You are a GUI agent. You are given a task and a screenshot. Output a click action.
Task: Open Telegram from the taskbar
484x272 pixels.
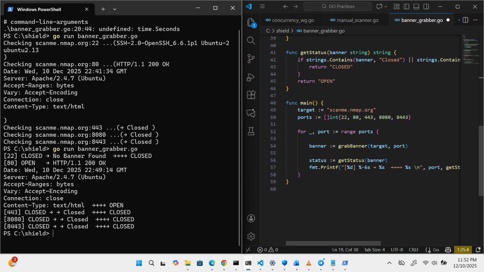pyautogui.click(x=321, y=263)
